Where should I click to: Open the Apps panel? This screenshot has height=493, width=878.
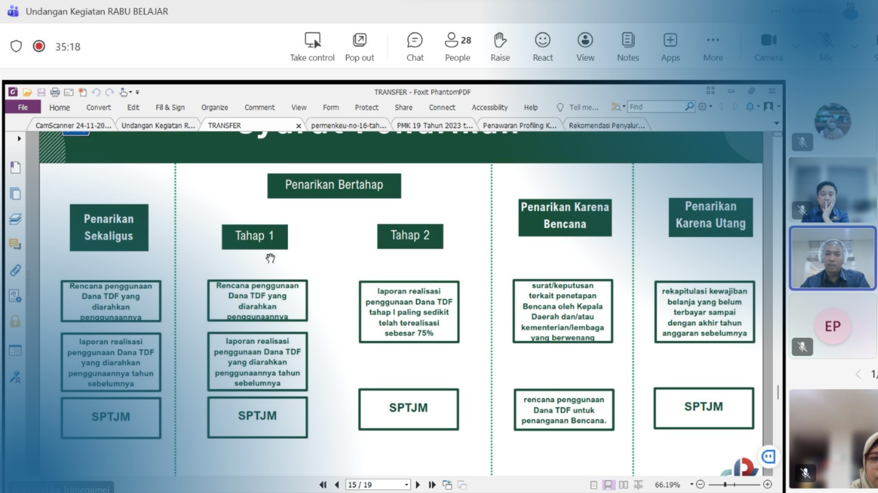(670, 47)
